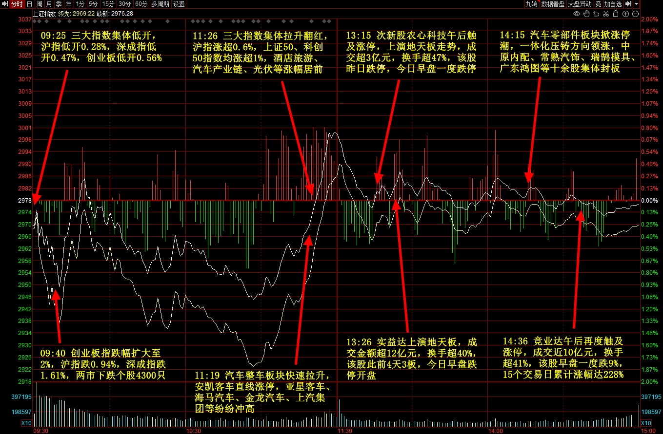Select the hand pan tool
Viewport: 663px width, 434px height.
586,14
